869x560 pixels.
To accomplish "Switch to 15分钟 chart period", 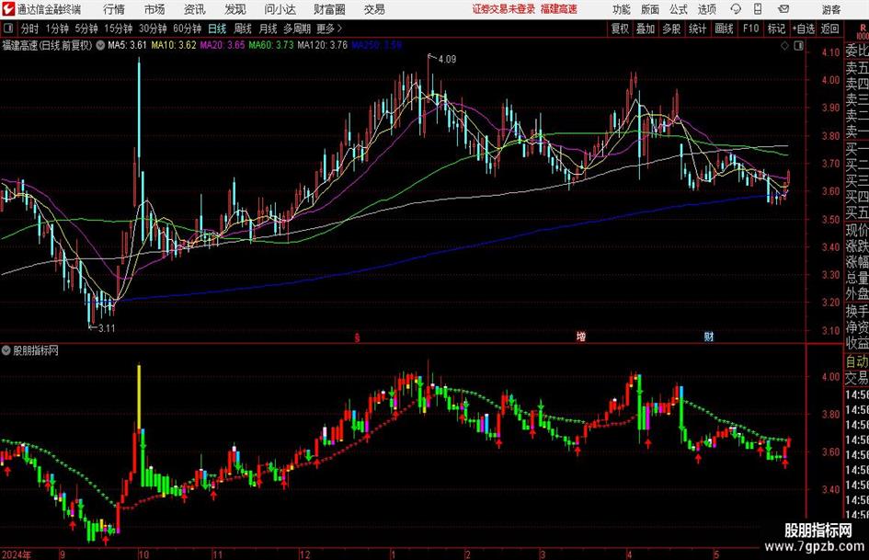I will pyautogui.click(x=118, y=29).
